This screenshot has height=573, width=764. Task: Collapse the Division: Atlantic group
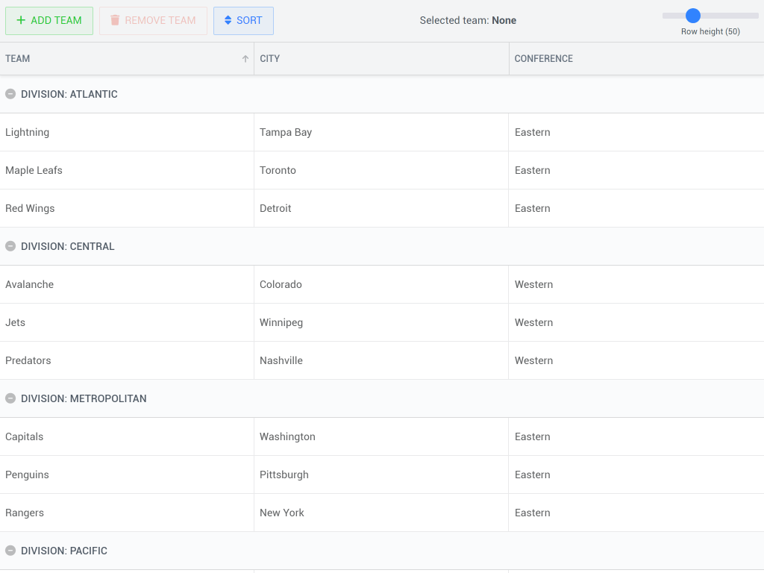10,94
